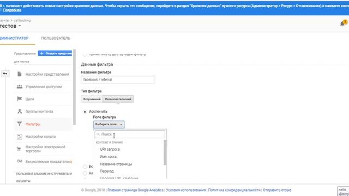The width and height of the screenshot is (349, 196).
Task: Open the Выберите поле dropdown
Action: point(109,125)
